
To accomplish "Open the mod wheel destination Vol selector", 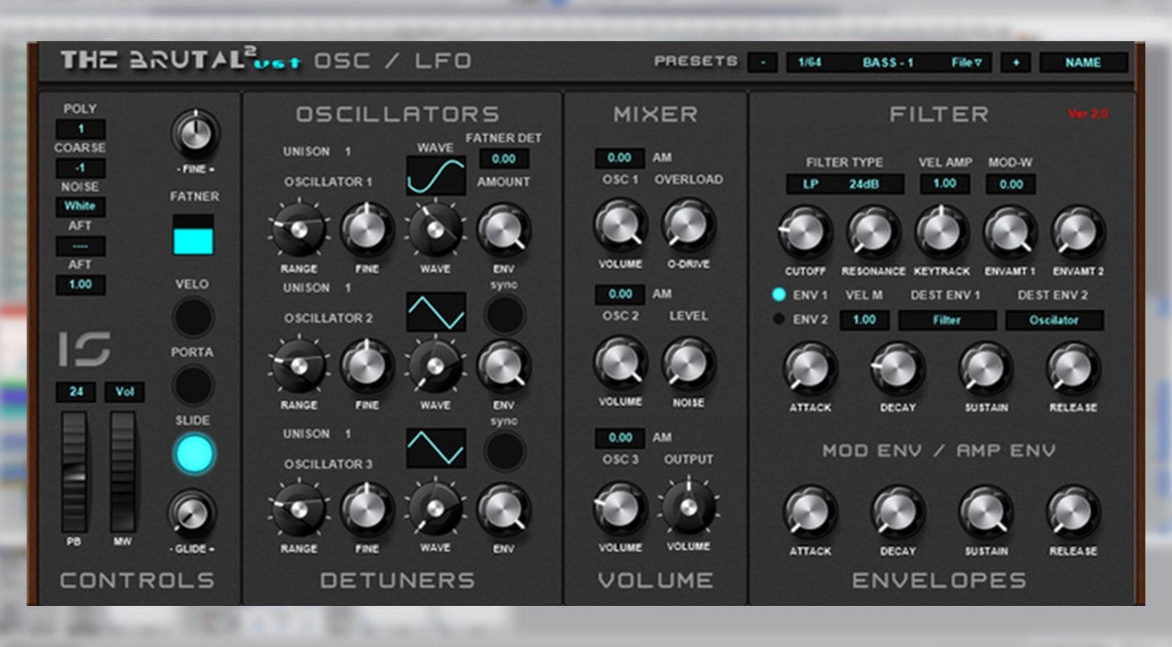I will (x=125, y=392).
